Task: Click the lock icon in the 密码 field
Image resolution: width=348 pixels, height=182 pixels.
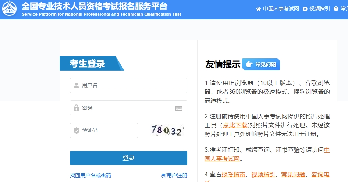Action: tap(76, 108)
